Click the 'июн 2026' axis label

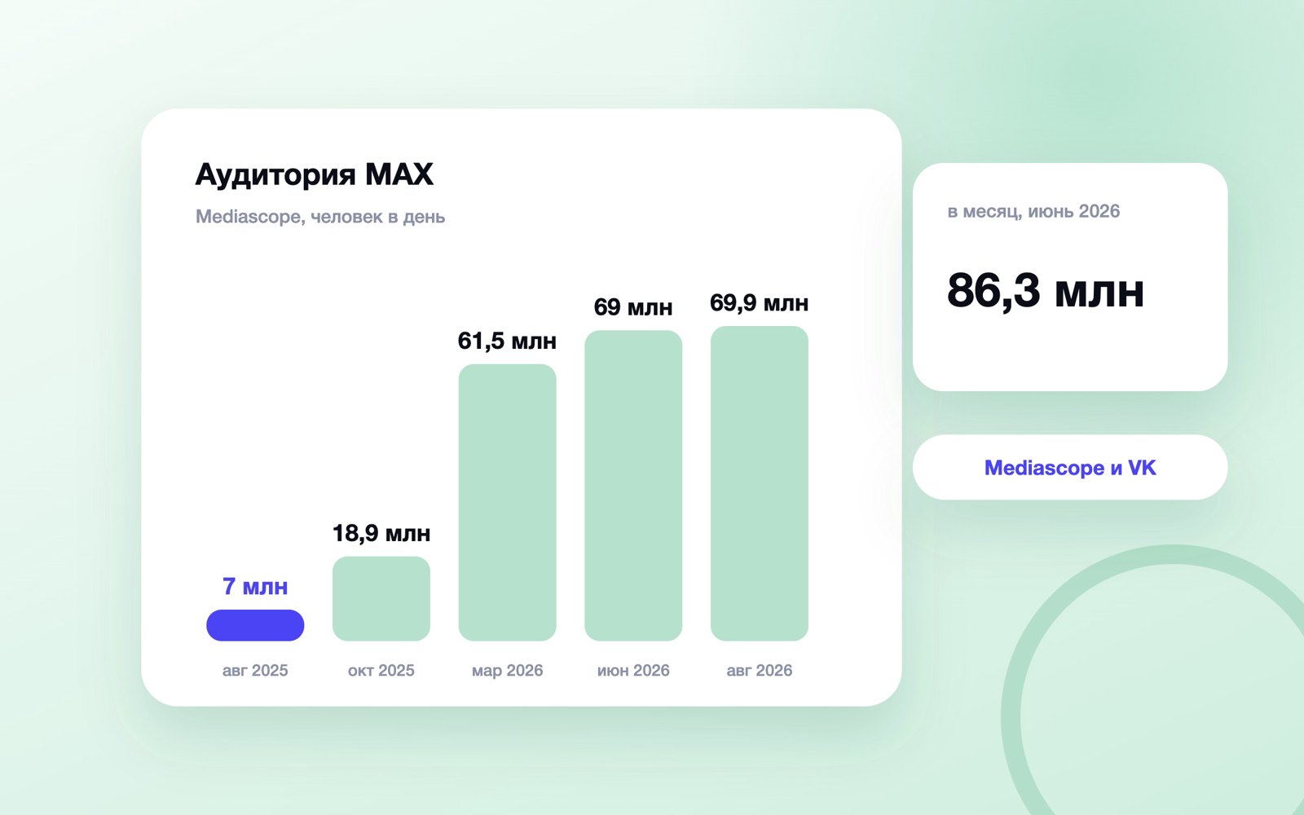[633, 670]
